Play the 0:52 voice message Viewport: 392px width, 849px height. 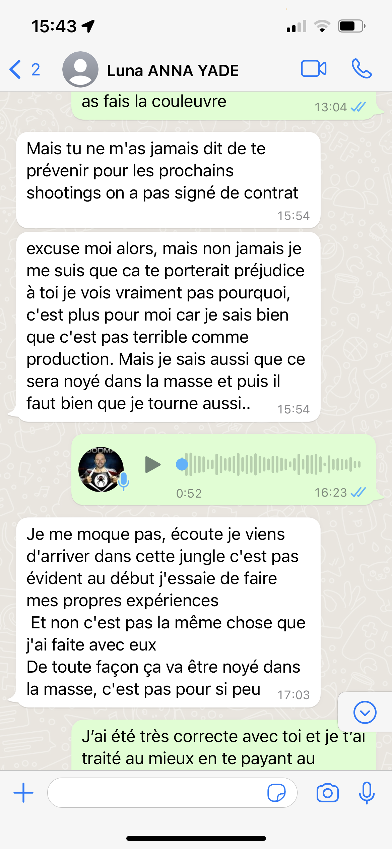153,465
